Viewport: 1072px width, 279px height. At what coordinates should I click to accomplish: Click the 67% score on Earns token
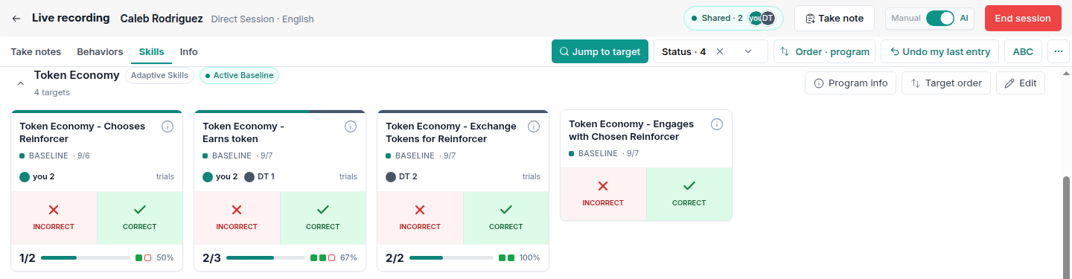pyautogui.click(x=348, y=257)
